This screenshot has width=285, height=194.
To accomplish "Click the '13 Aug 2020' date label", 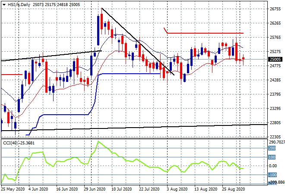I will click(206, 189).
